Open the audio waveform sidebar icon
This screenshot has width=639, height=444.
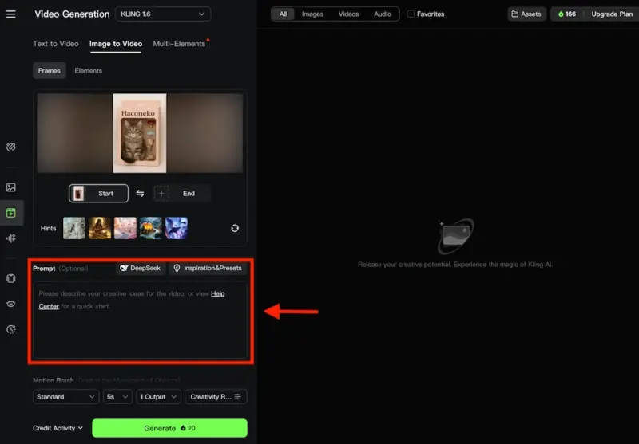click(x=11, y=238)
